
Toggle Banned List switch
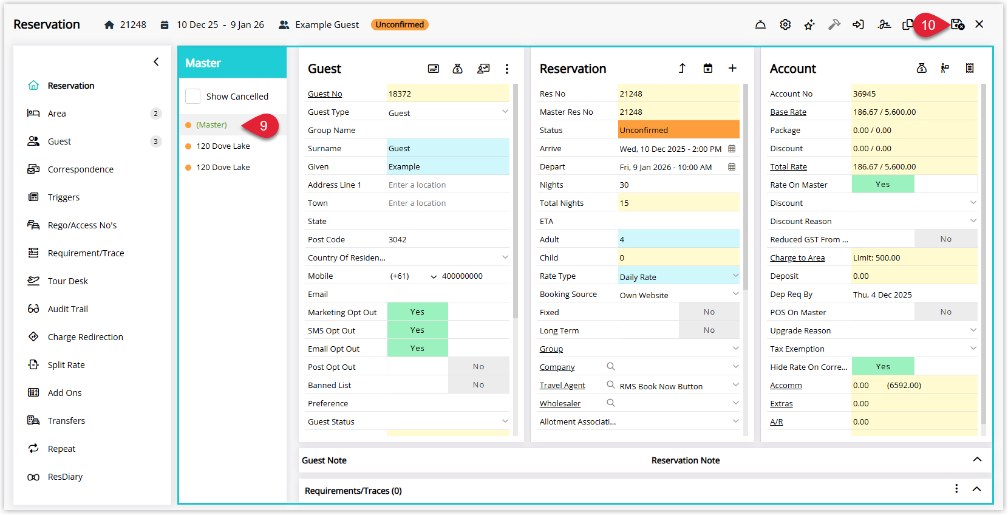point(478,384)
